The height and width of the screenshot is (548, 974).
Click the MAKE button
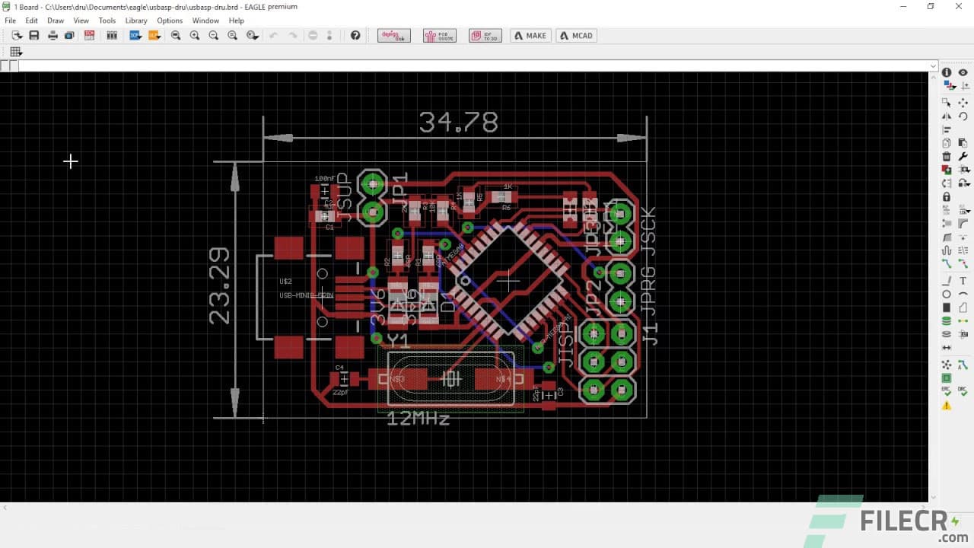point(530,35)
